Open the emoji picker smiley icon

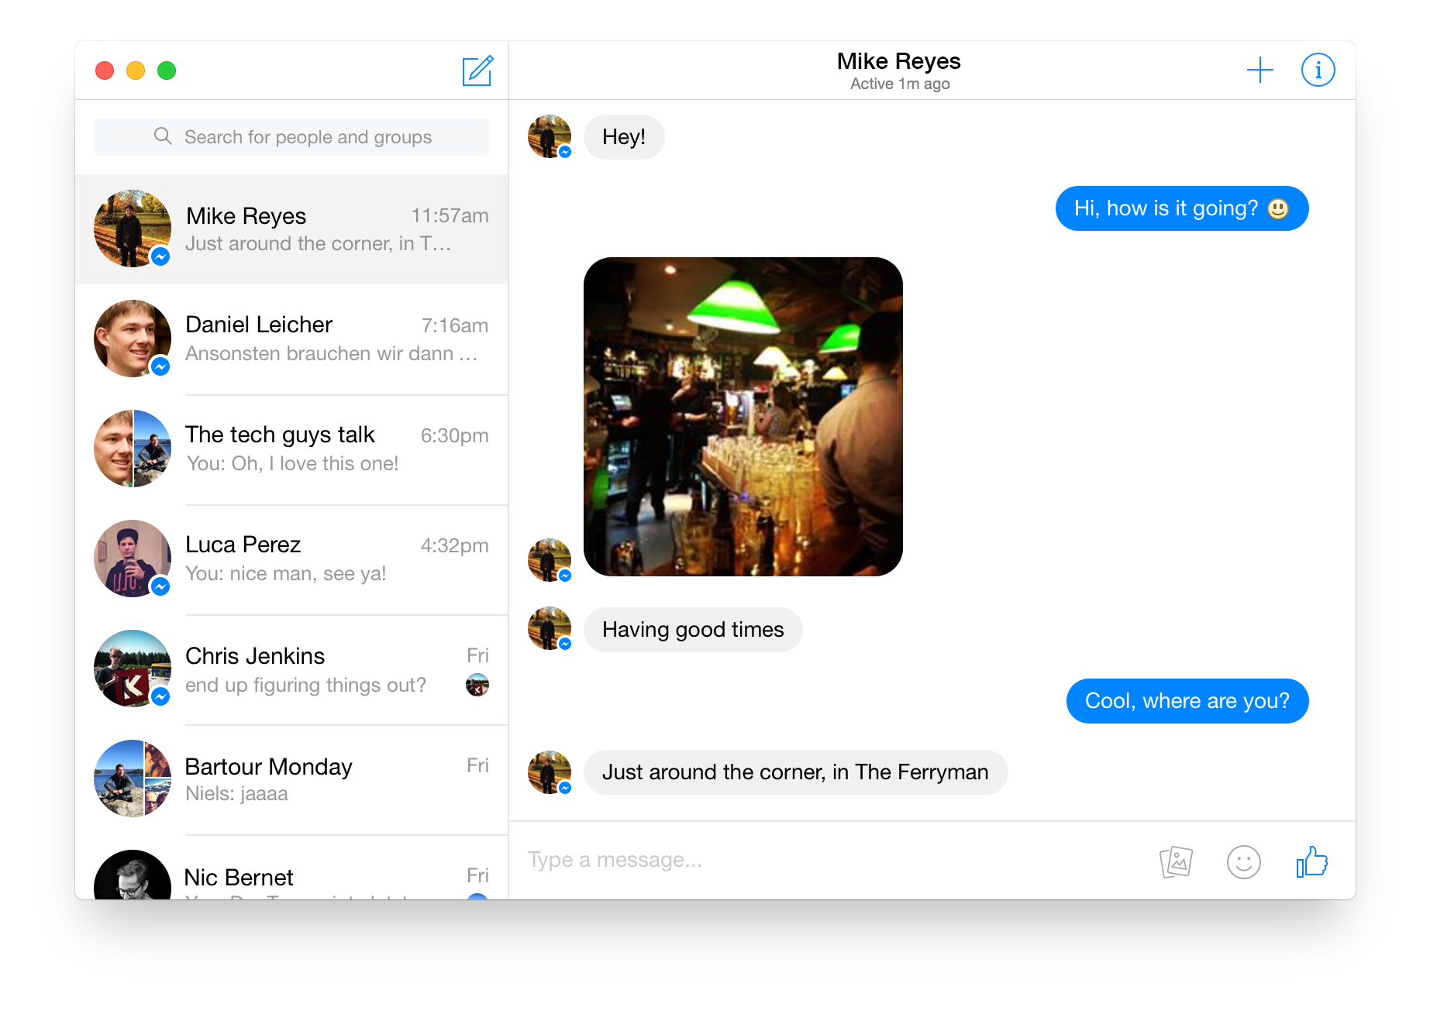click(1243, 861)
